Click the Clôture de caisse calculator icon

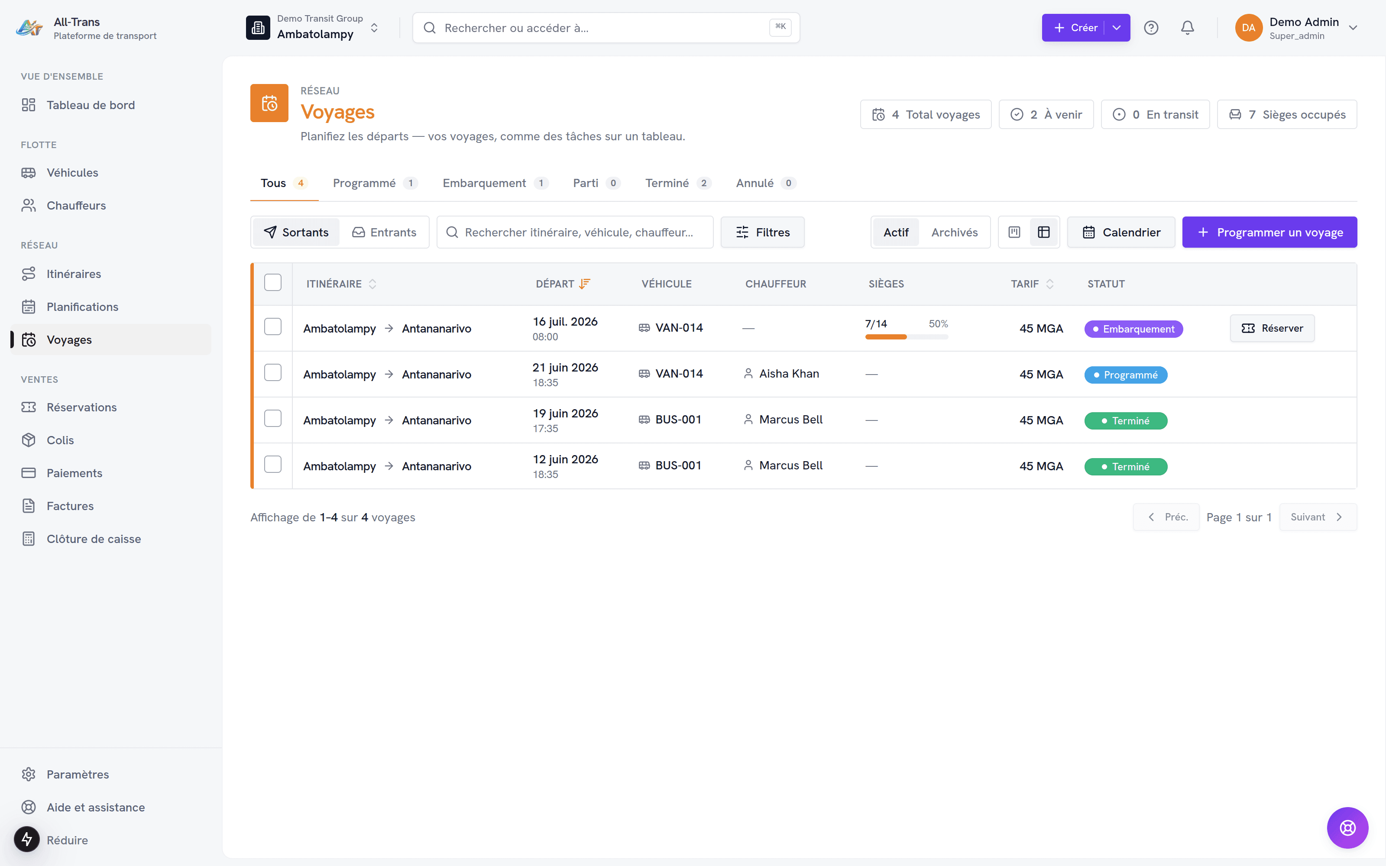coord(29,539)
